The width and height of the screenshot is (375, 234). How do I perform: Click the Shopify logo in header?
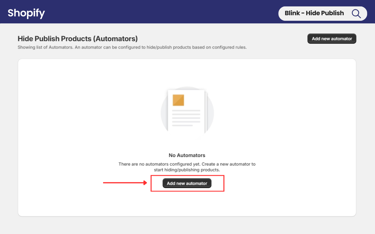[26, 13]
